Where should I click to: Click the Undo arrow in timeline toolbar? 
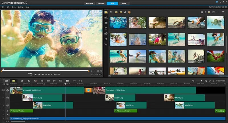click(x=22, y=81)
